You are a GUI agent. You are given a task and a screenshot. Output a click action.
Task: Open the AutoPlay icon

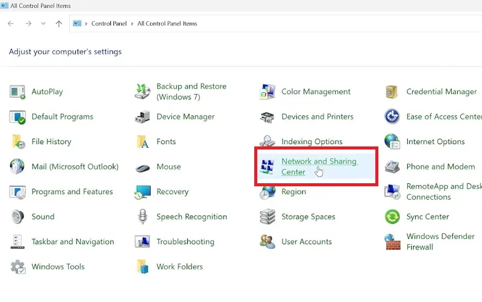17,92
